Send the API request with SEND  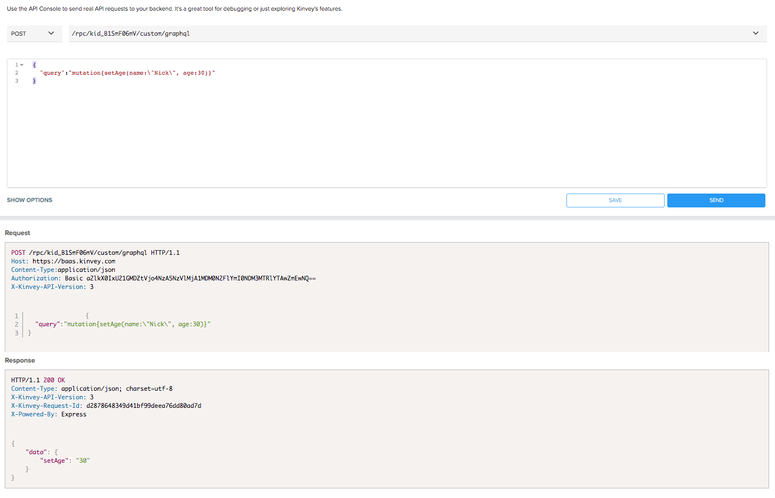(716, 200)
